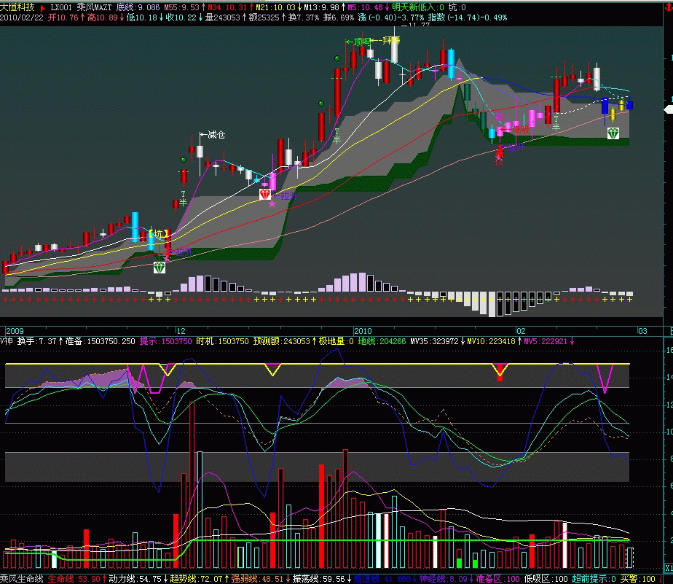Viewport: 673px width, 584px height.
Task: Click the 减仓 signal marker
Action: 212,135
